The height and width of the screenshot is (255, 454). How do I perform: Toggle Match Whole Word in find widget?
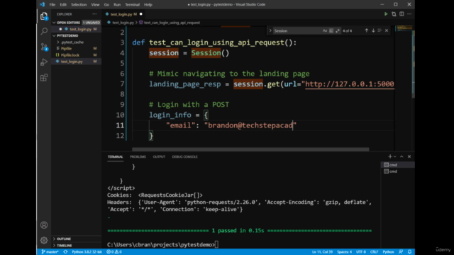pyautogui.click(x=331, y=30)
